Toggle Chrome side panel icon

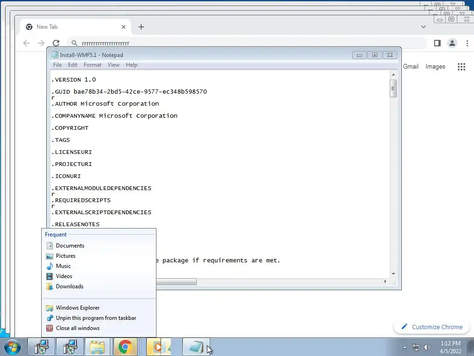pos(437,43)
